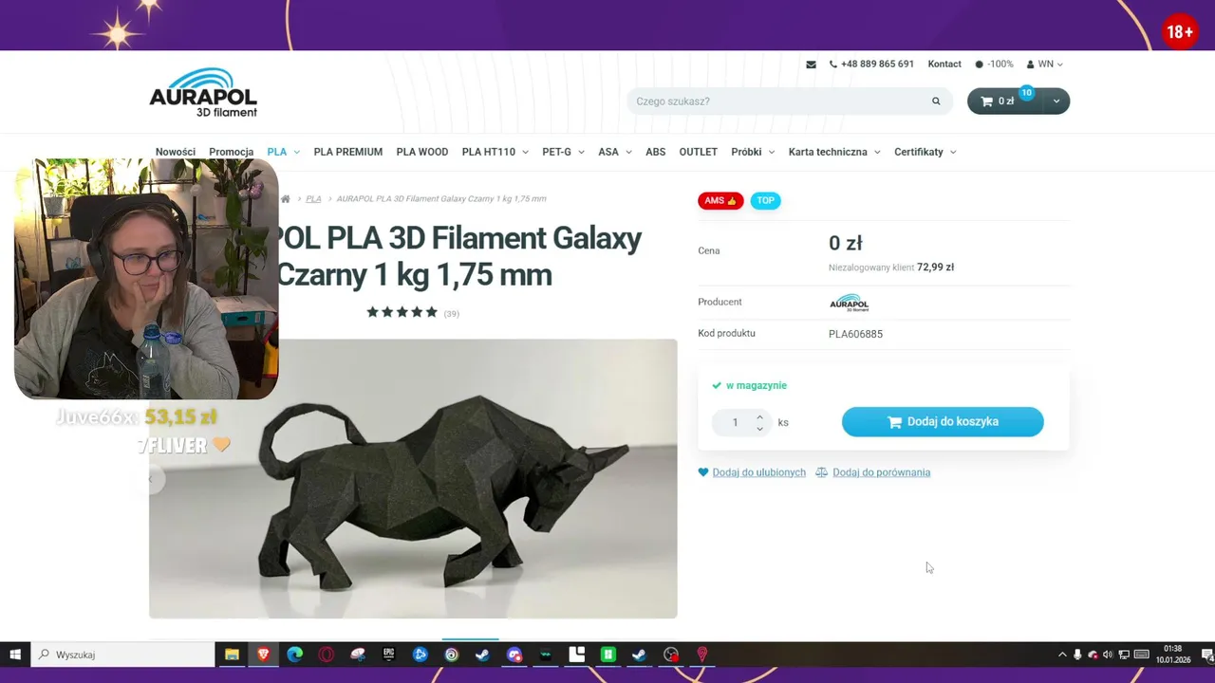The height and width of the screenshot is (683, 1215).
Task: Decrease quantity with down arrow
Action: click(x=759, y=429)
